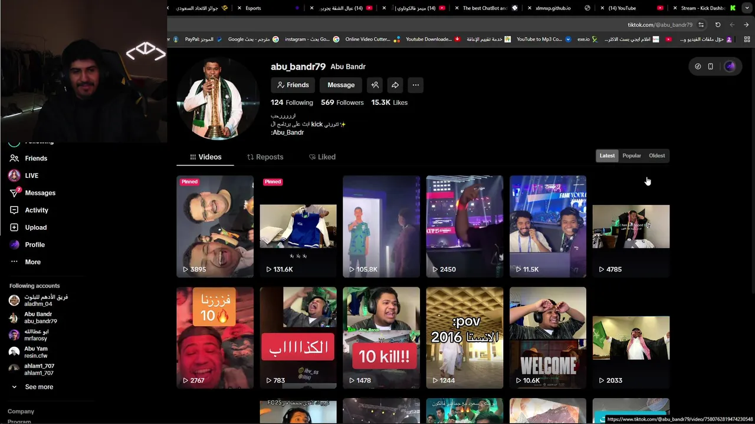755x424 pixels.
Task: Share the abu_bandr79 profile via arrow icon
Action: coord(395,85)
